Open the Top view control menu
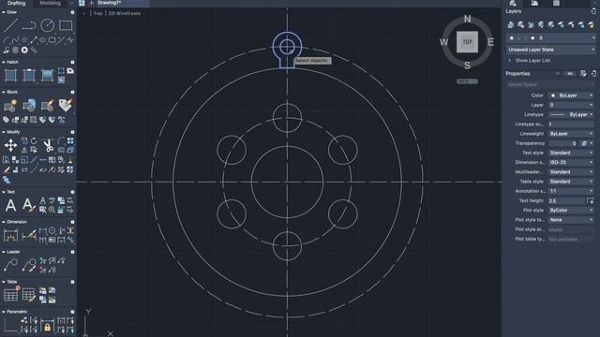The height and width of the screenshot is (337, 600). click(x=97, y=13)
